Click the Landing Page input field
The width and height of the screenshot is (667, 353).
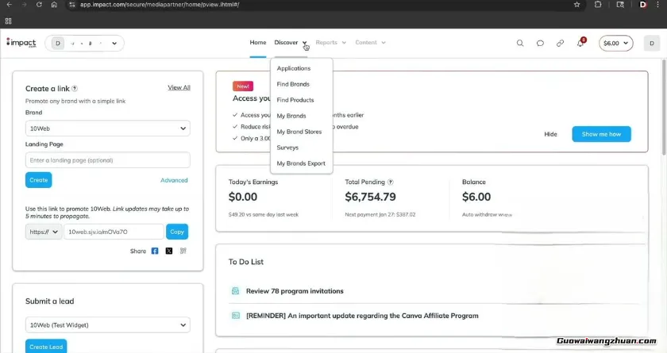click(107, 160)
